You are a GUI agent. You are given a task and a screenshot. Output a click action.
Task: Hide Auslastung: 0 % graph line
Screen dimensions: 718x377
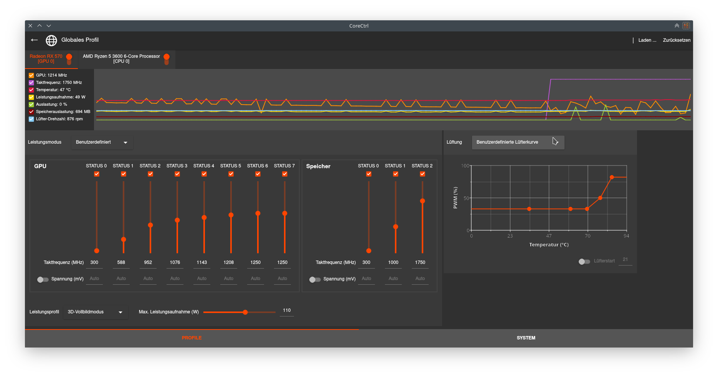[31, 105]
